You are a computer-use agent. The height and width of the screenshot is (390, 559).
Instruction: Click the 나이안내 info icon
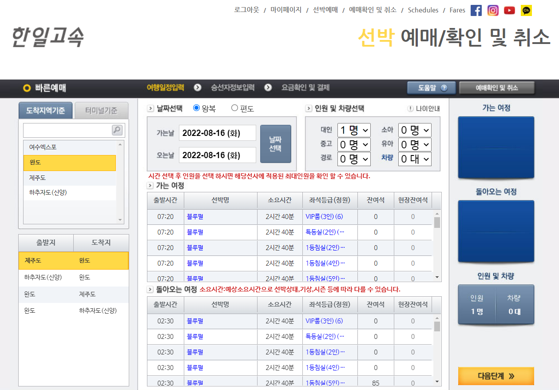(x=410, y=108)
